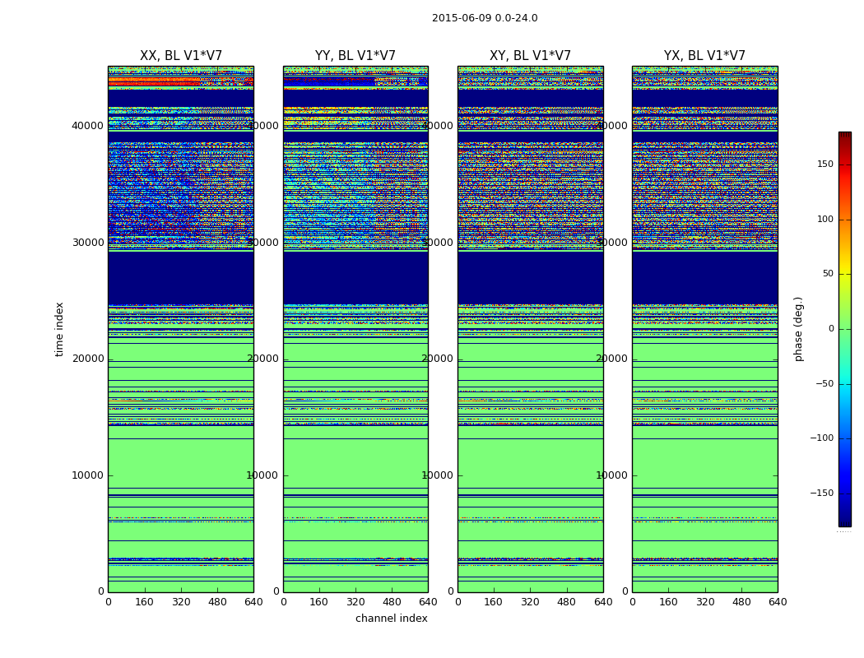Click the phase colorbar gradient
Image resolution: width=864 pixels, height=658 pixels.
click(x=844, y=329)
